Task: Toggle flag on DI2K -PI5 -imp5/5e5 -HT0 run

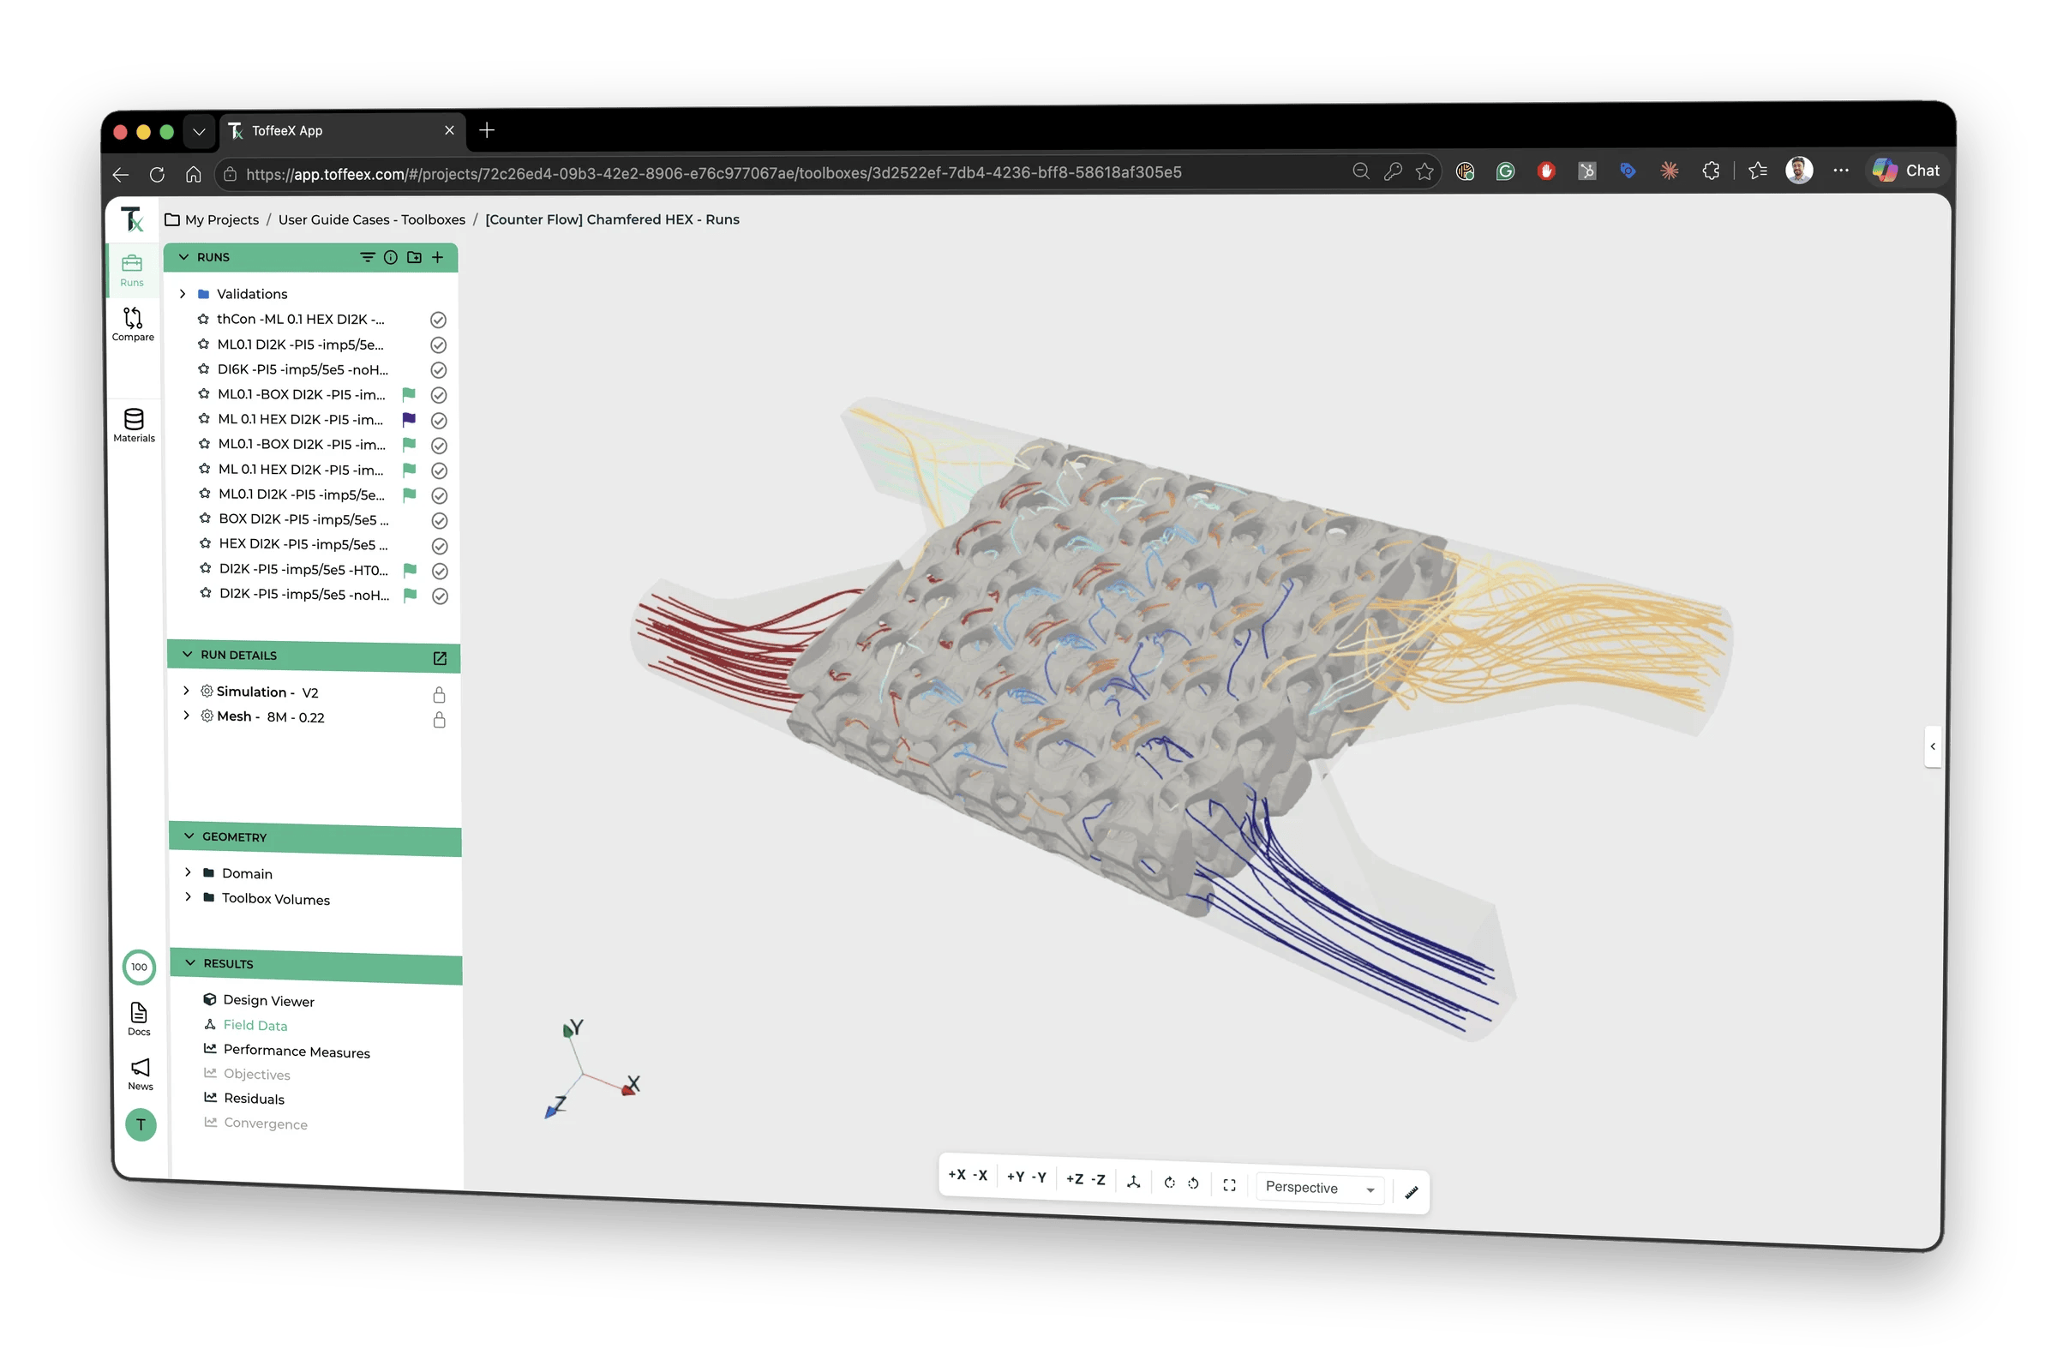Action: (411, 570)
